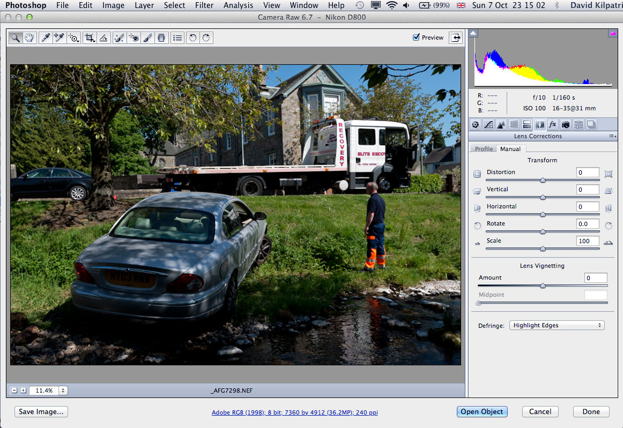Open the Detail panel icon
The image size is (623, 428).
[501, 125]
